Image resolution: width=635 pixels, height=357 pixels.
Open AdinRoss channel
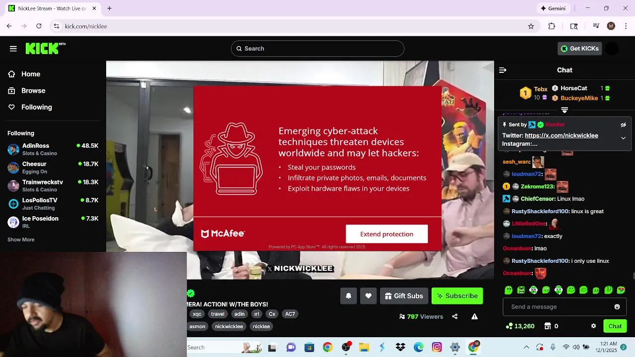pyautogui.click(x=53, y=149)
